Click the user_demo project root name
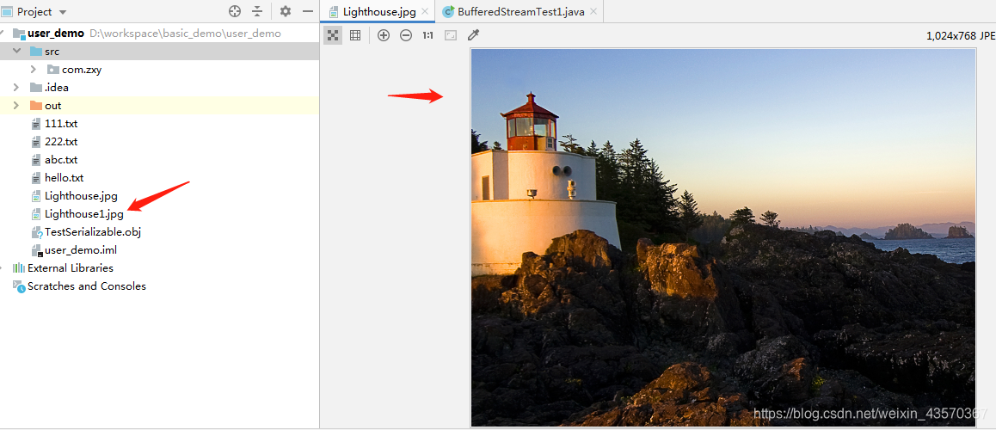Screen dimensions: 996x430 click(56, 33)
